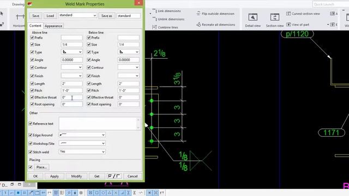This screenshot has width=349, height=196.
Task: Toggle snap to intersection X icon
Action: click(x=116, y=193)
